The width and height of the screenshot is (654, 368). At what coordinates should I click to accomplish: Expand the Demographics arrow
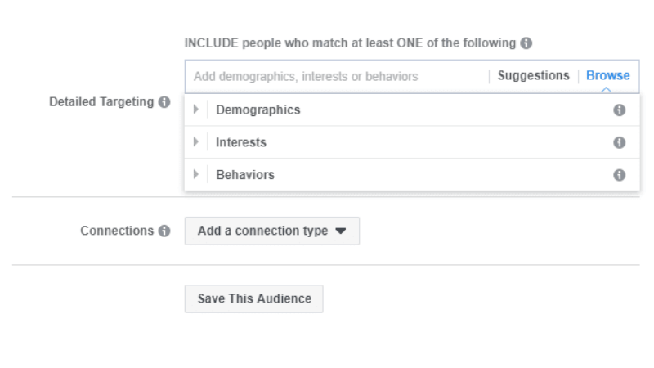(x=196, y=110)
